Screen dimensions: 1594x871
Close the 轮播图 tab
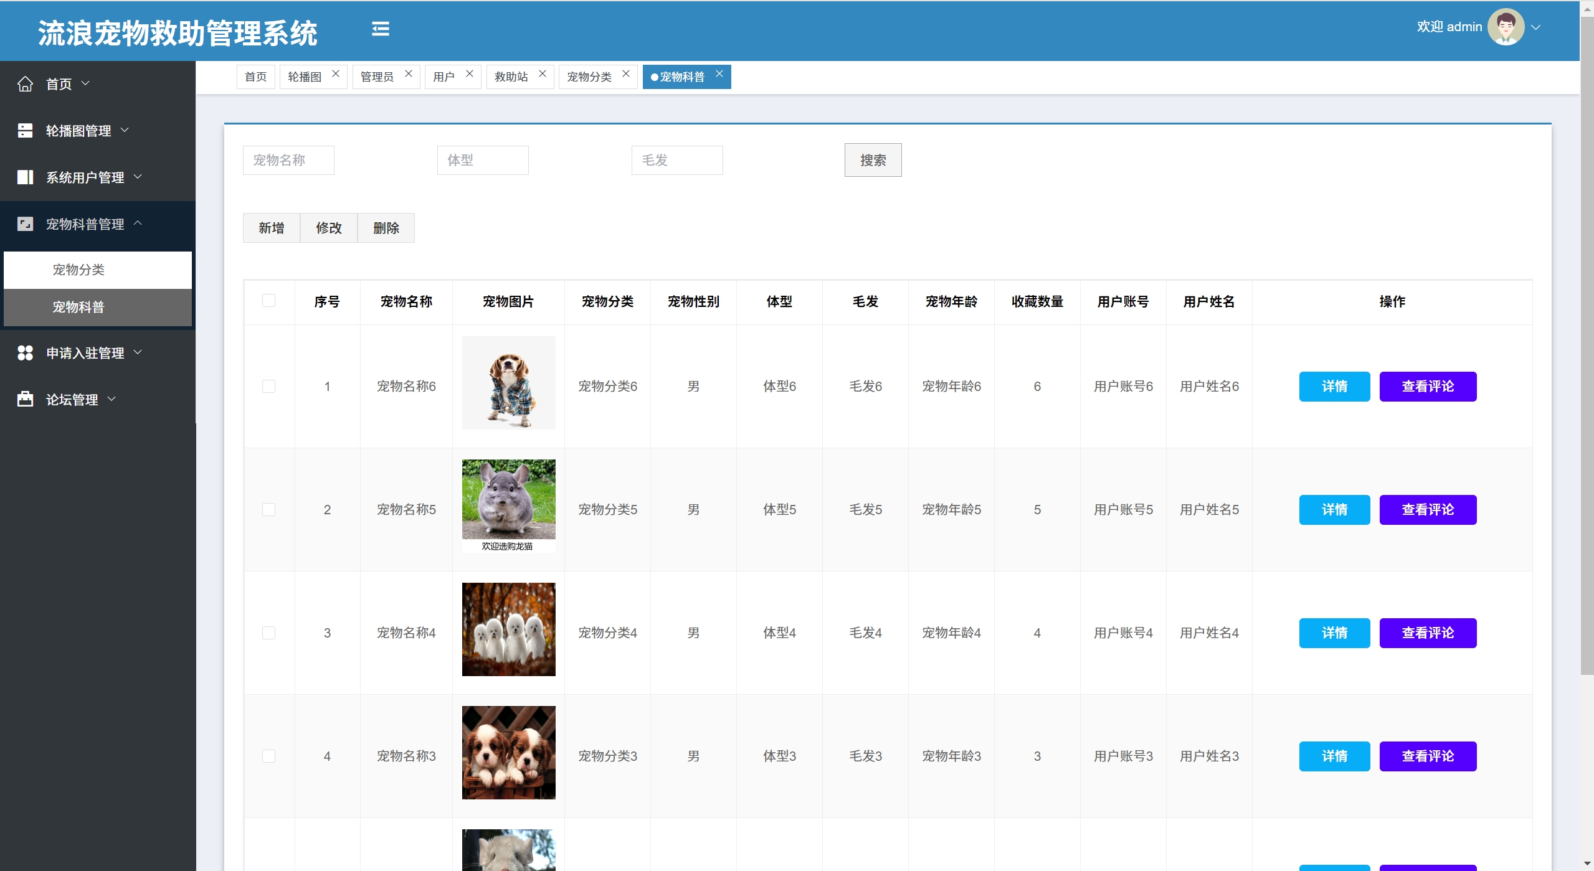pyautogui.click(x=336, y=73)
